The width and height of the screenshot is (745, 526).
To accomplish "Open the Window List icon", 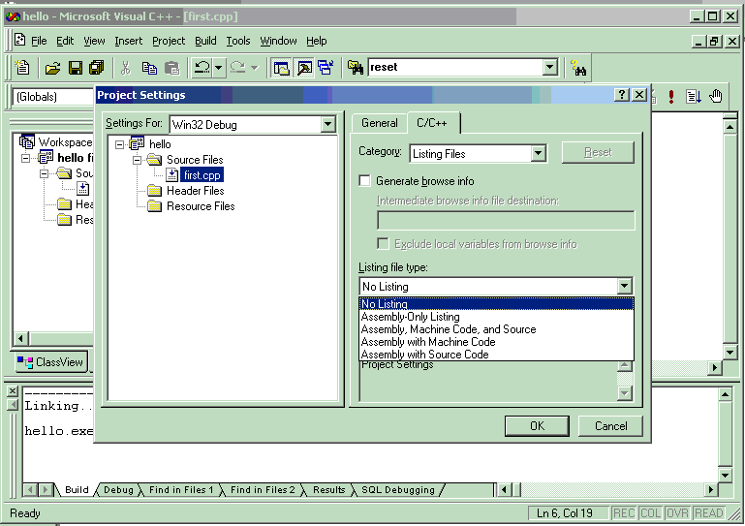I will [x=326, y=68].
